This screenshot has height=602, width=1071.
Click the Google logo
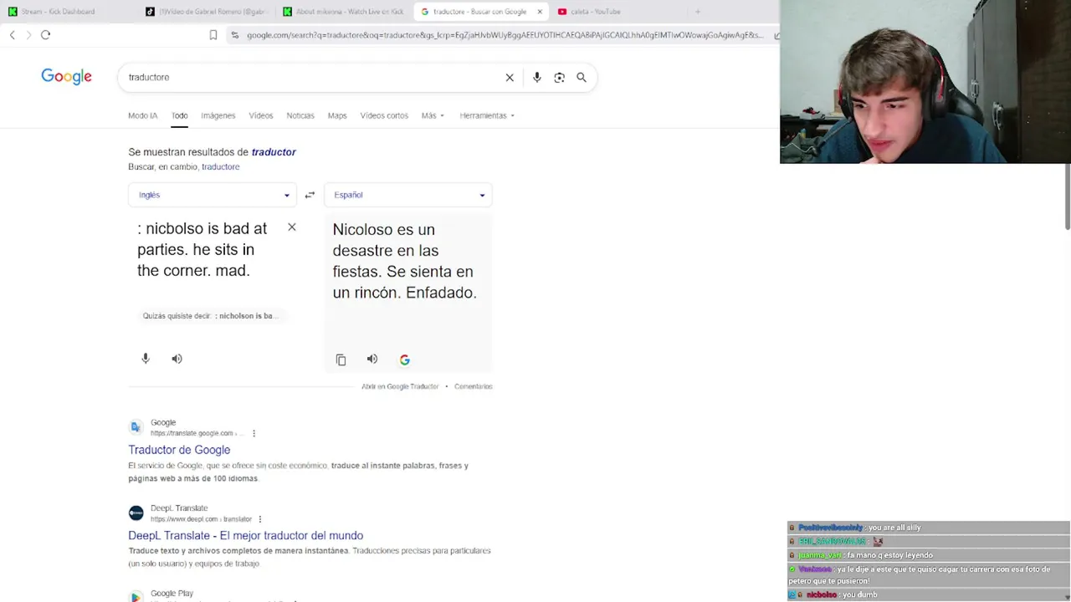point(67,77)
